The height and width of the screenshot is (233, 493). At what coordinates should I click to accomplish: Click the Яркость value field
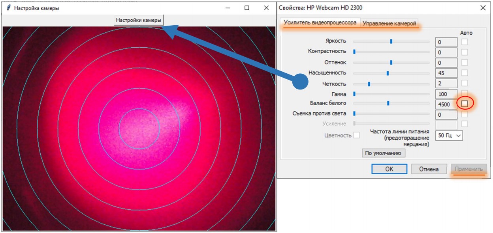(x=446, y=42)
